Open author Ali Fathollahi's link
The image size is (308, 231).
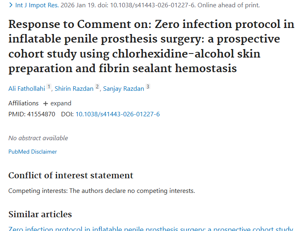[x=27, y=88]
